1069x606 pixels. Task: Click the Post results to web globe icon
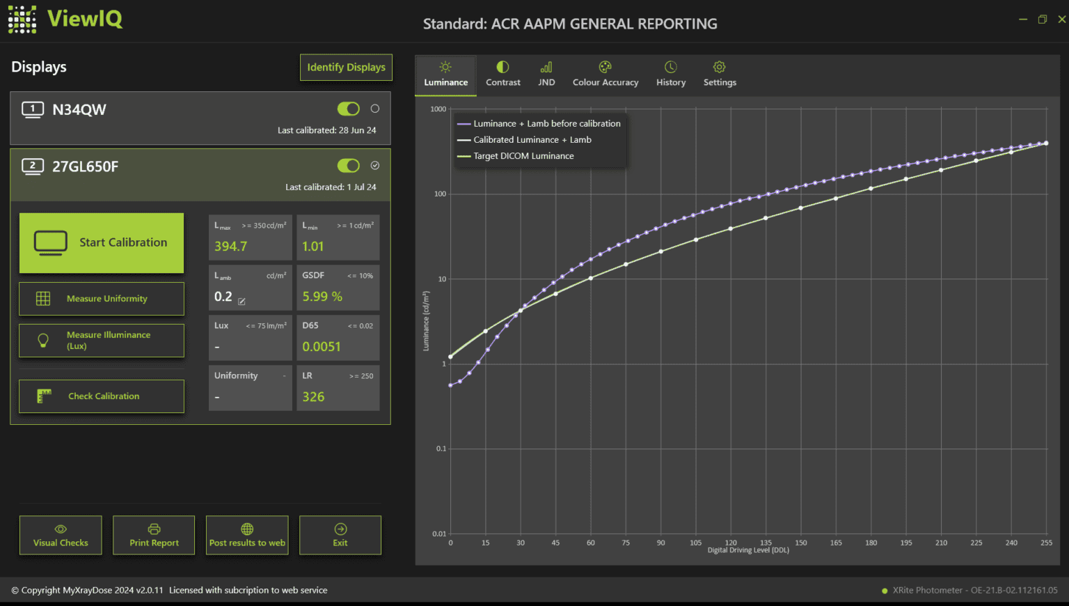coord(247,529)
